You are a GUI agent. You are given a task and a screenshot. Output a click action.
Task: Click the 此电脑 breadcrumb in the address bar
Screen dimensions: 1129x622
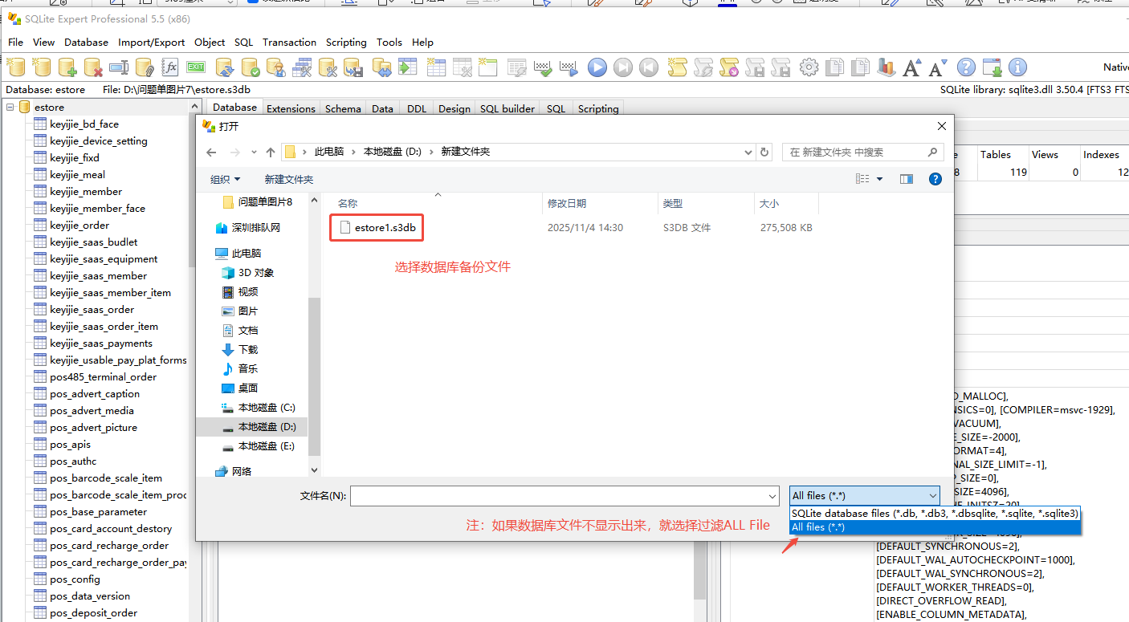tap(329, 152)
